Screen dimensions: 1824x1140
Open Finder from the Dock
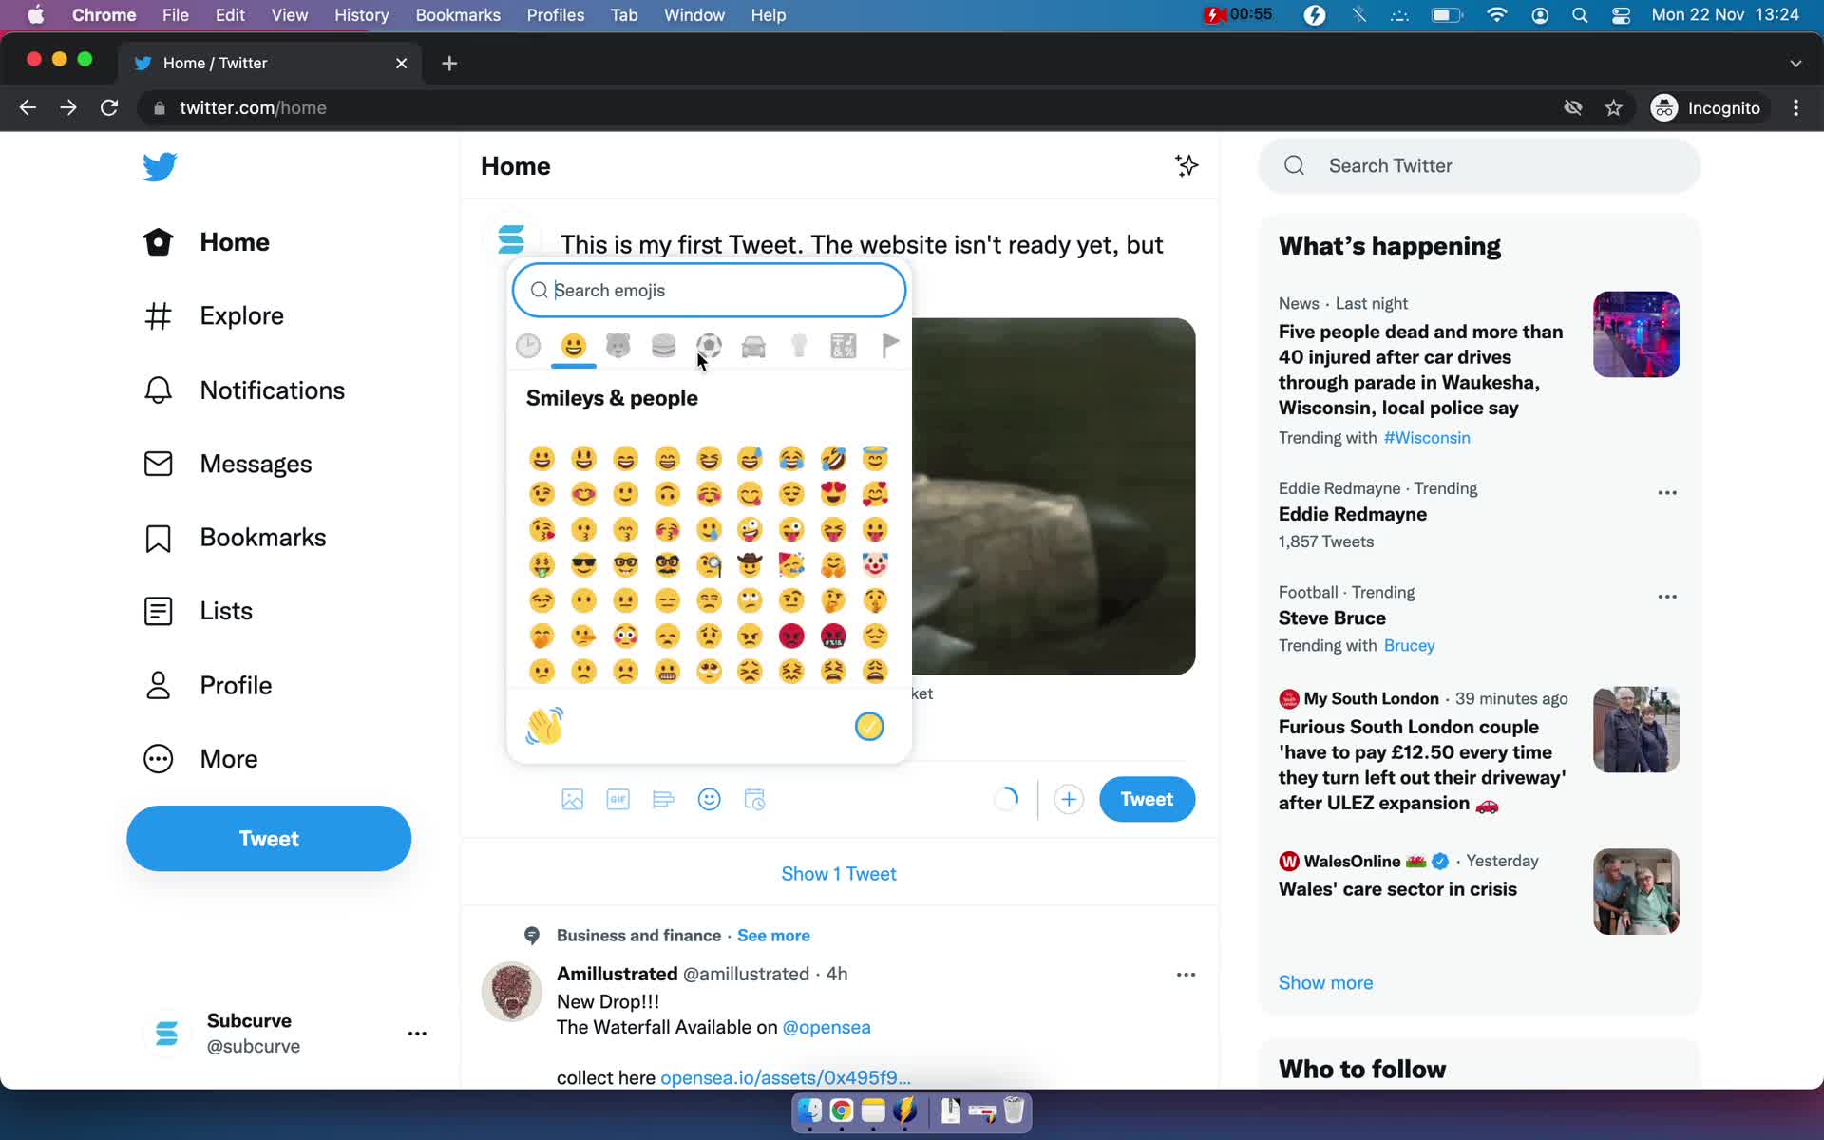click(x=809, y=1111)
